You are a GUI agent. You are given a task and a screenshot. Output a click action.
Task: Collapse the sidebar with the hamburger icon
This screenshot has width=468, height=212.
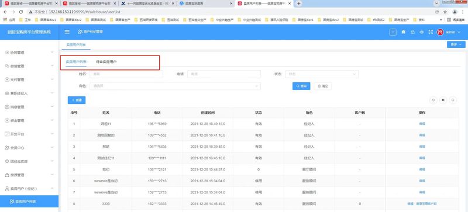[67, 32]
